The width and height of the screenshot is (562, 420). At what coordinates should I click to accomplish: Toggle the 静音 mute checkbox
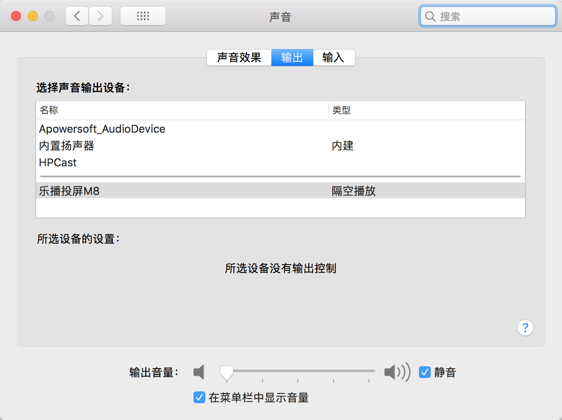tap(425, 372)
